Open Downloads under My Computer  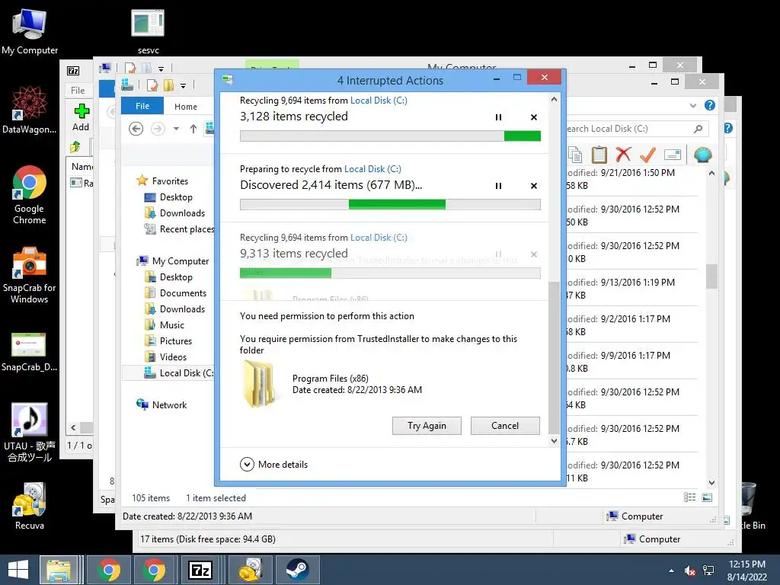coord(174,309)
